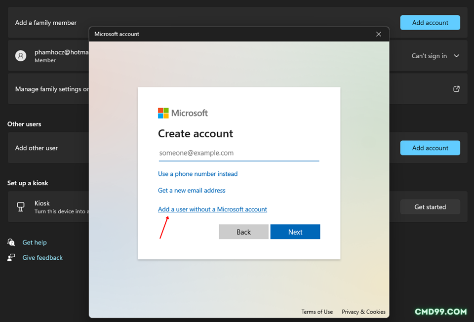Click the Next button
474x322 pixels.
[295, 232]
